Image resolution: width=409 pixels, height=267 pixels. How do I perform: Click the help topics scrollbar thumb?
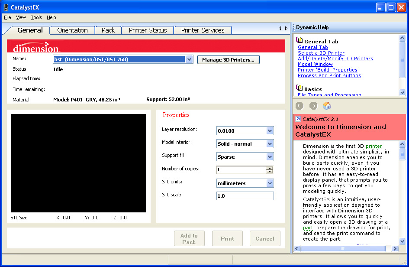(x=402, y=59)
